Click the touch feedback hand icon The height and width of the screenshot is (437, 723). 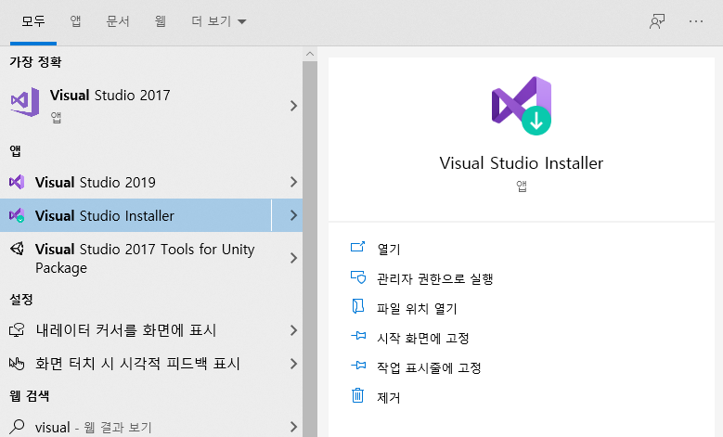click(17, 364)
